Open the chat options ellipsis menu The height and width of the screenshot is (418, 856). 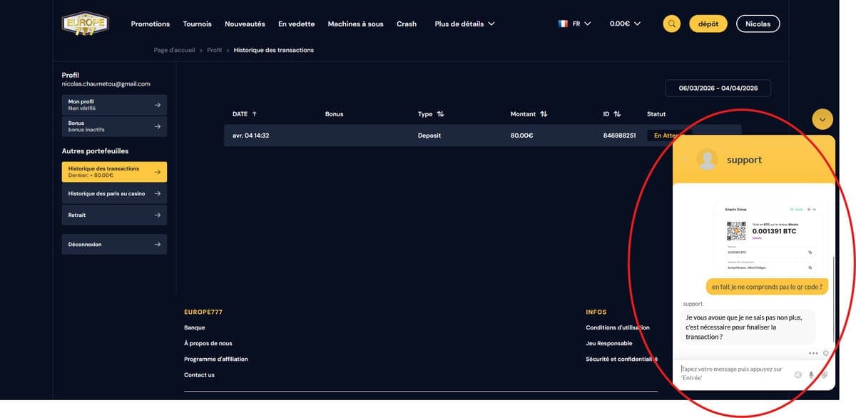coord(813,352)
